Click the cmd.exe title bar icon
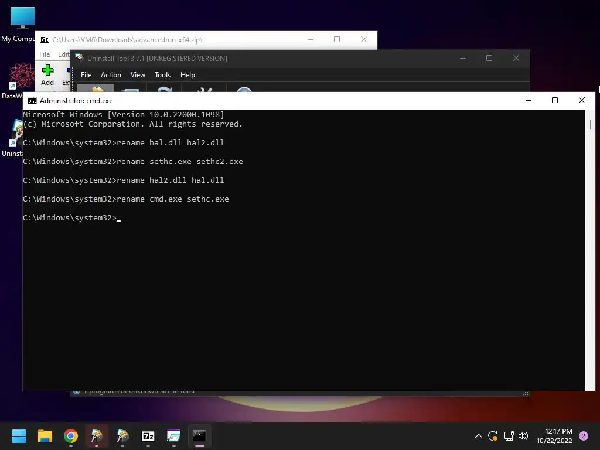Screen dimensions: 600x450 pos(32,101)
